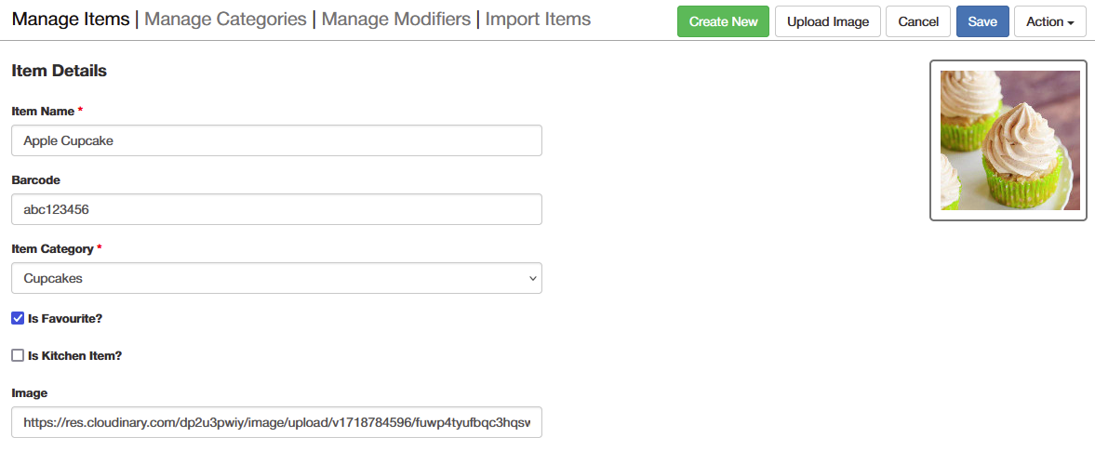The image size is (1095, 451).
Task: Cancel editing the item
Action: 918,21
